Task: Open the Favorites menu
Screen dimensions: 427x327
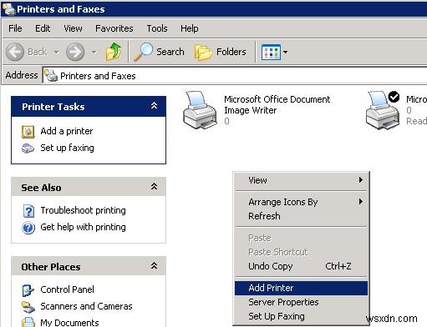Action: 114,28
